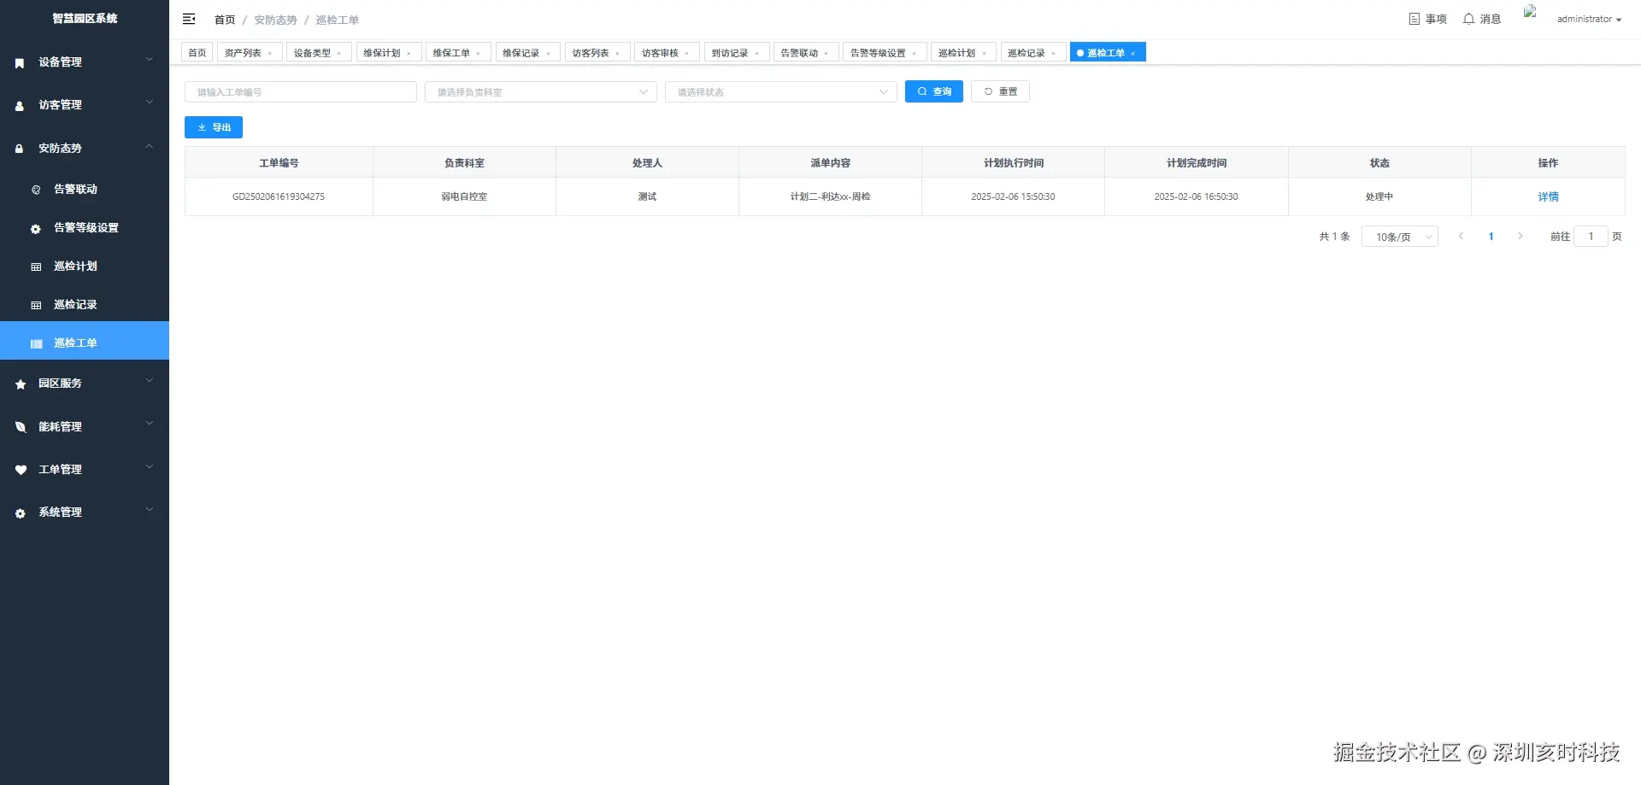Click the 查询 search button
The height and width of the screenshot is (785, 1641).
tap(934, 91)
